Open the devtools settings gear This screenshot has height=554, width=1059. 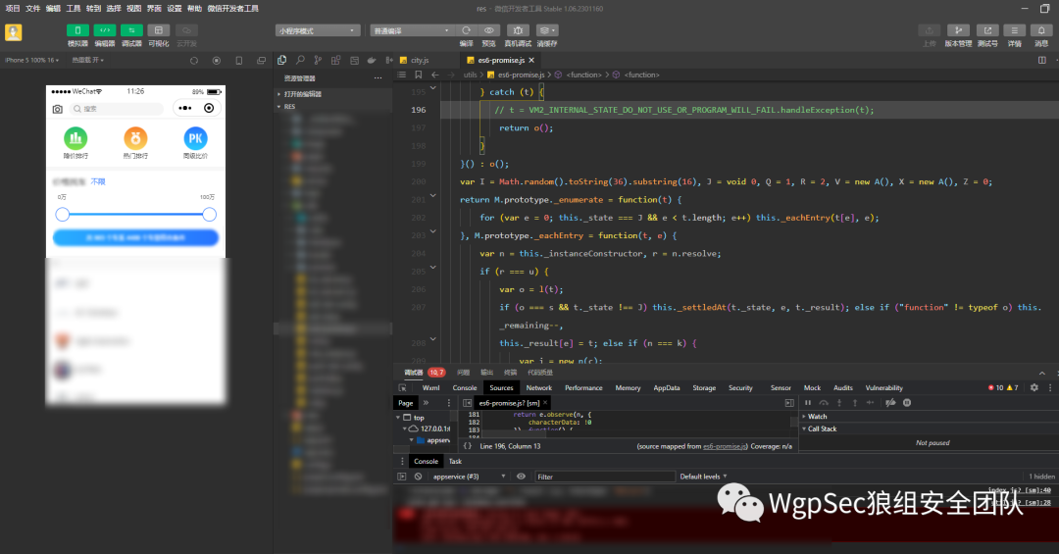pyautogui.click(x=1034, y=388)
